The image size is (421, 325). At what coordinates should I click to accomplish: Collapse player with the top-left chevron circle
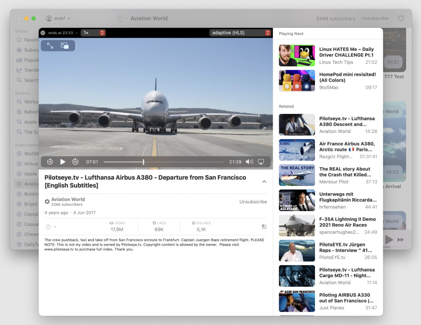coord(43,33)
